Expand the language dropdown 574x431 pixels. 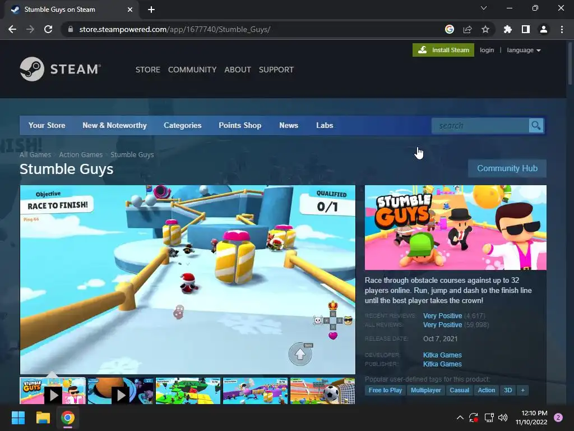pyautogui.click(x=524, y=50)
